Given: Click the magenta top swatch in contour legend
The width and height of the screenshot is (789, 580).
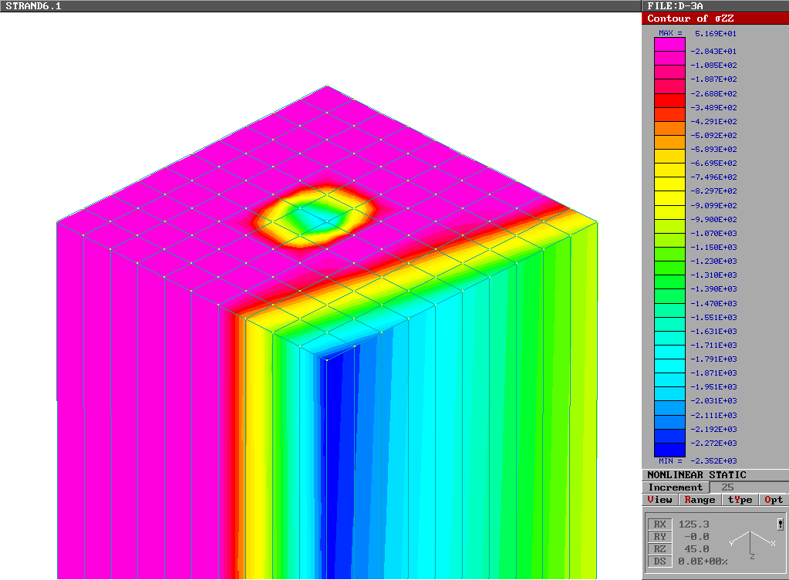Looking at the screenshot, I should point(669,44).
